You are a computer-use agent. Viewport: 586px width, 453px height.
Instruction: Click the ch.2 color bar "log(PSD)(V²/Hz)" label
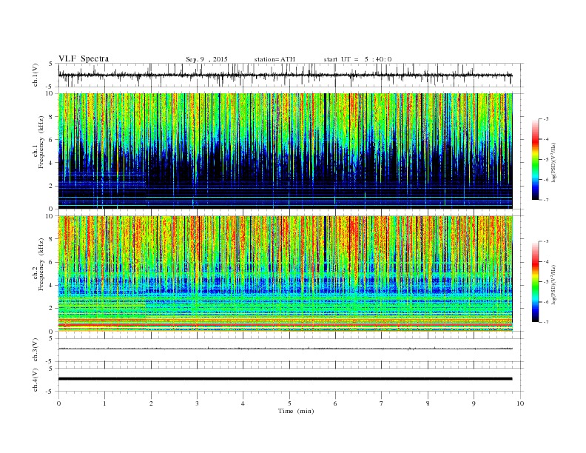coord(554,284)
